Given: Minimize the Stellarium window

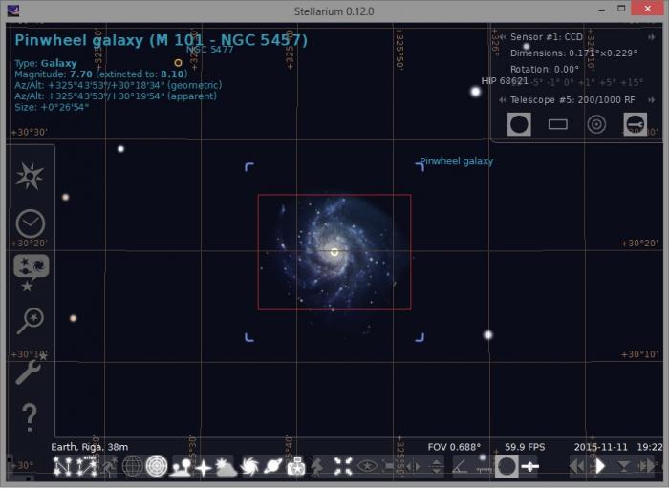Looking at the screenshot, I should (602, 10).
